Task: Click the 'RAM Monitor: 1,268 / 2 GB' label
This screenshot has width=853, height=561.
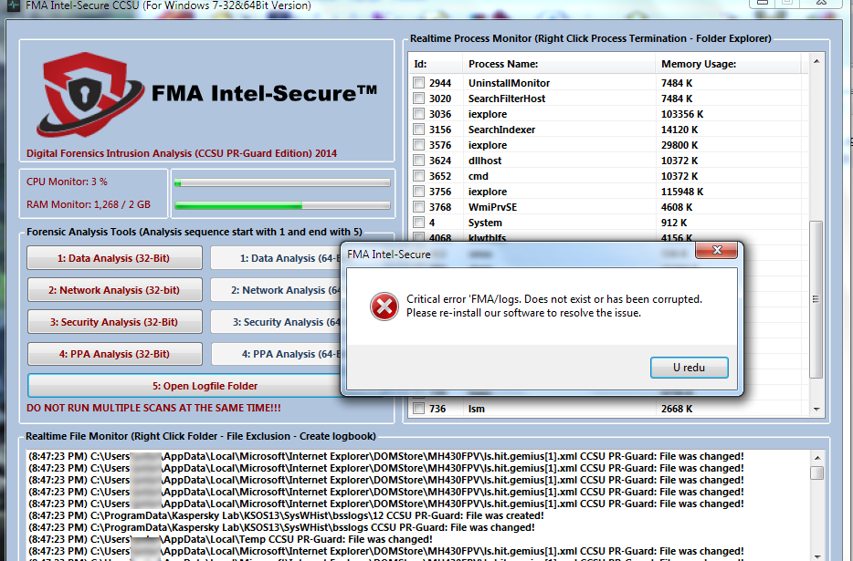Action: 89,204
